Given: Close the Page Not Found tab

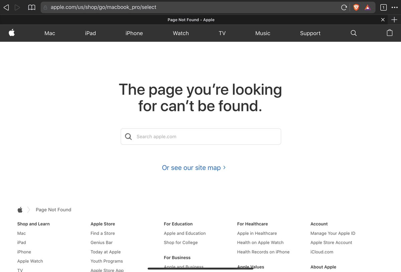Looking at the screenshot, I should click(x=383, y=20).
